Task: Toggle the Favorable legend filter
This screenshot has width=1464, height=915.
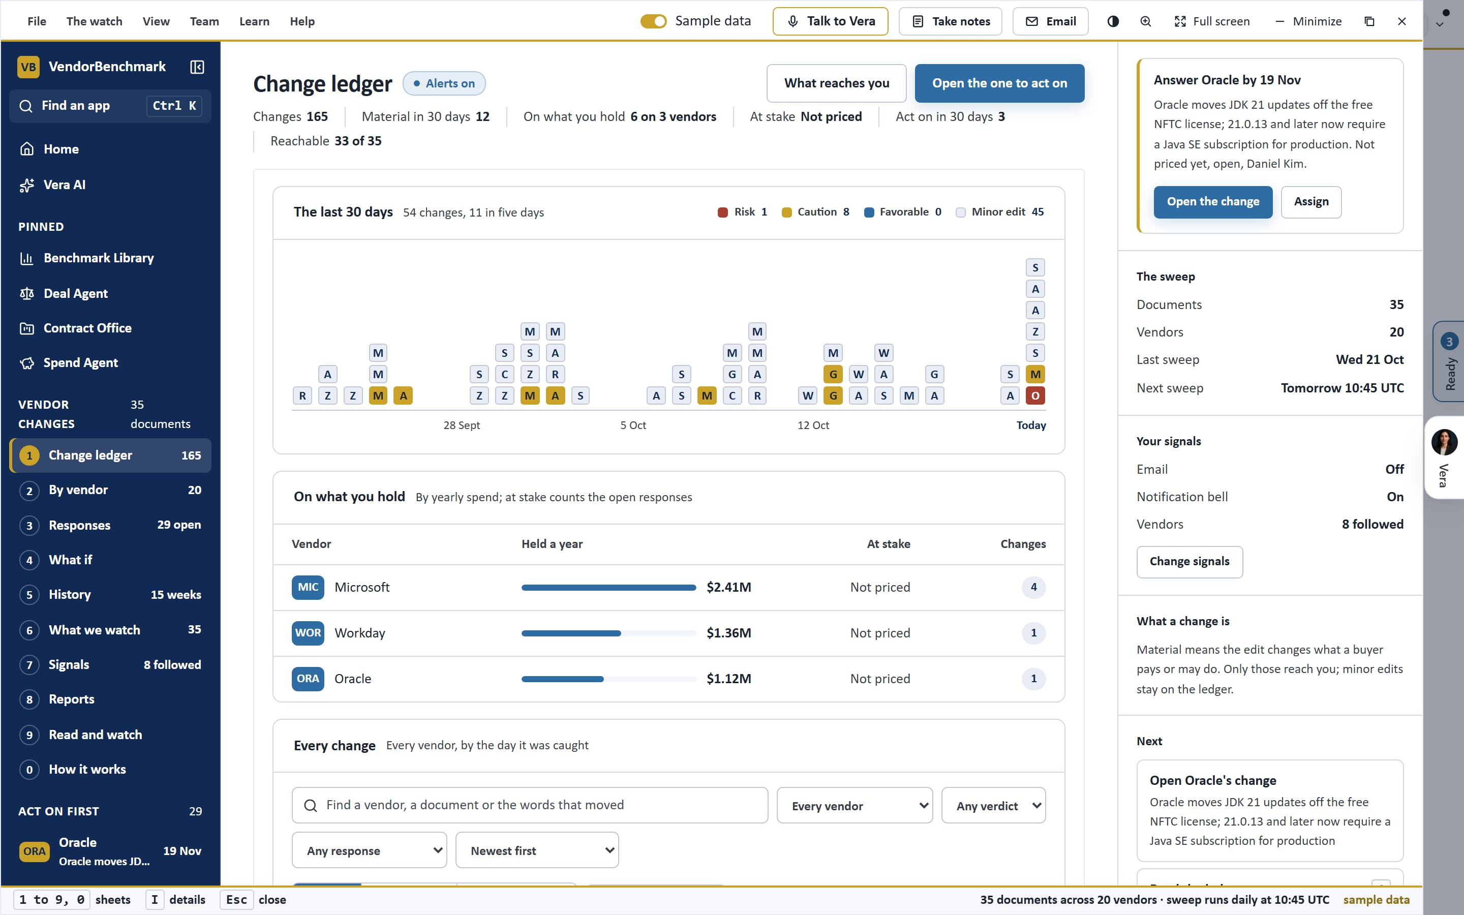Action: click(903, 212)
